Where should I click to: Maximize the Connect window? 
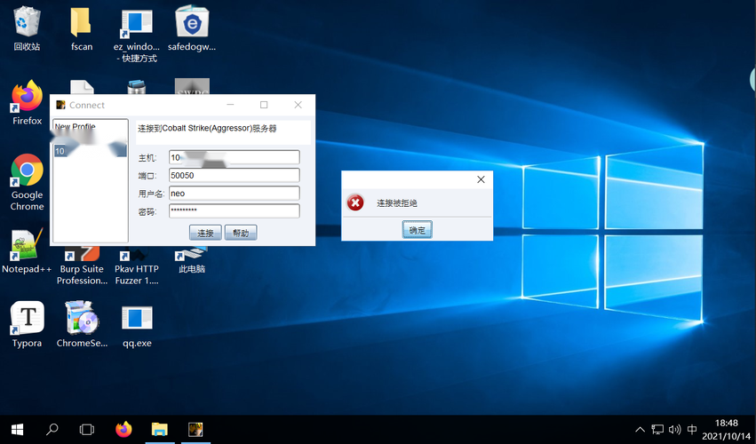pyautogui.click(x=264, y=105)
